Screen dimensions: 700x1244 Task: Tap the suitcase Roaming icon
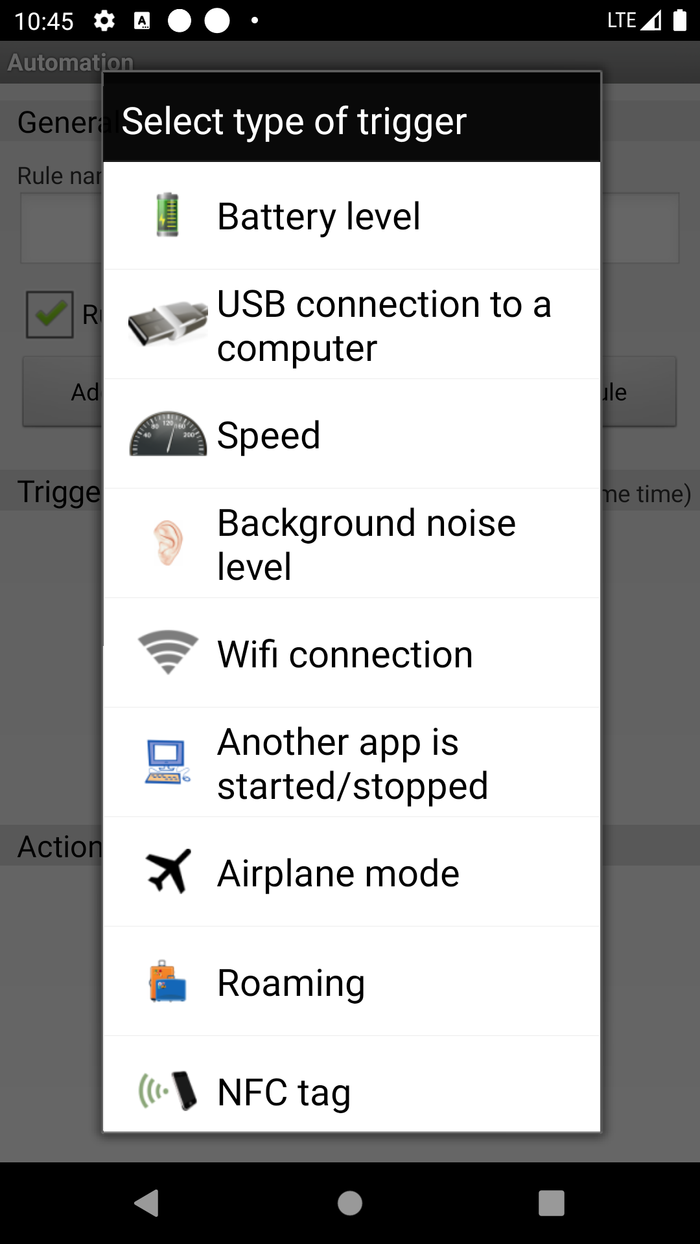(x=168, y=981)
